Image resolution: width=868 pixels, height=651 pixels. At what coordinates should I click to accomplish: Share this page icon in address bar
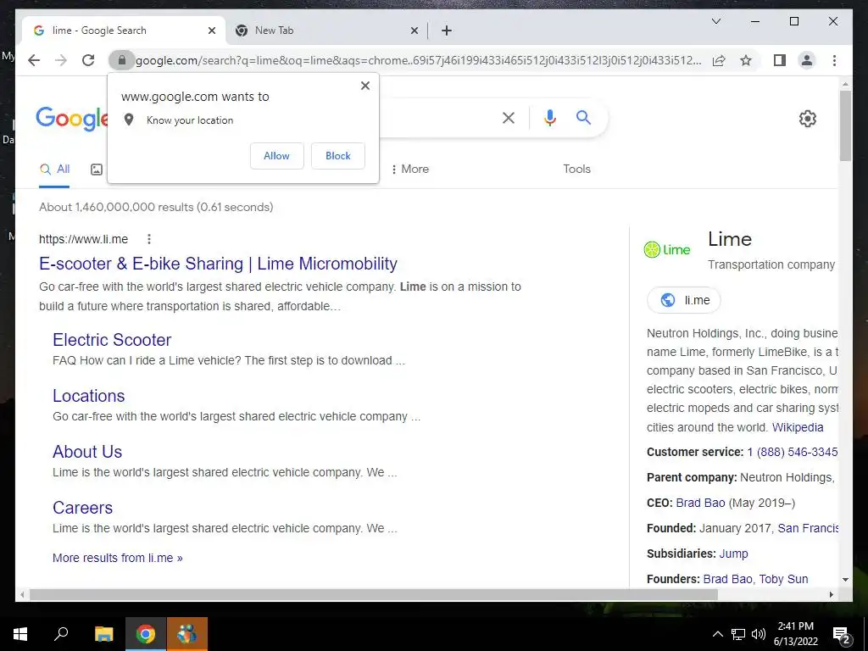click(x=719, y=60)
